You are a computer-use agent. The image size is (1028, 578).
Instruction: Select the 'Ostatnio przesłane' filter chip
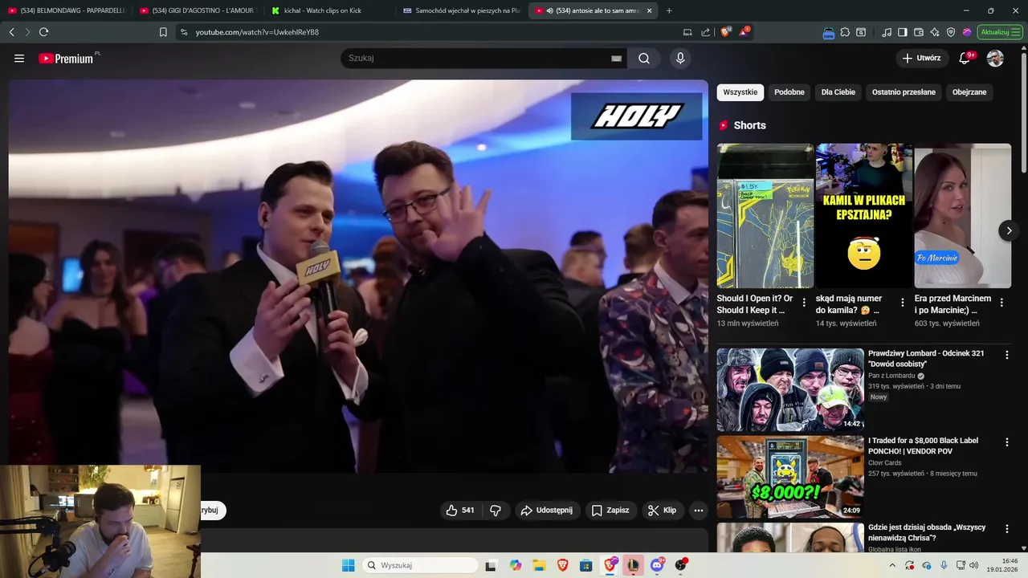point(904,92)
